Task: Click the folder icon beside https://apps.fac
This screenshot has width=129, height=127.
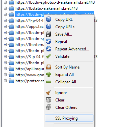Action: click(11, 27)
